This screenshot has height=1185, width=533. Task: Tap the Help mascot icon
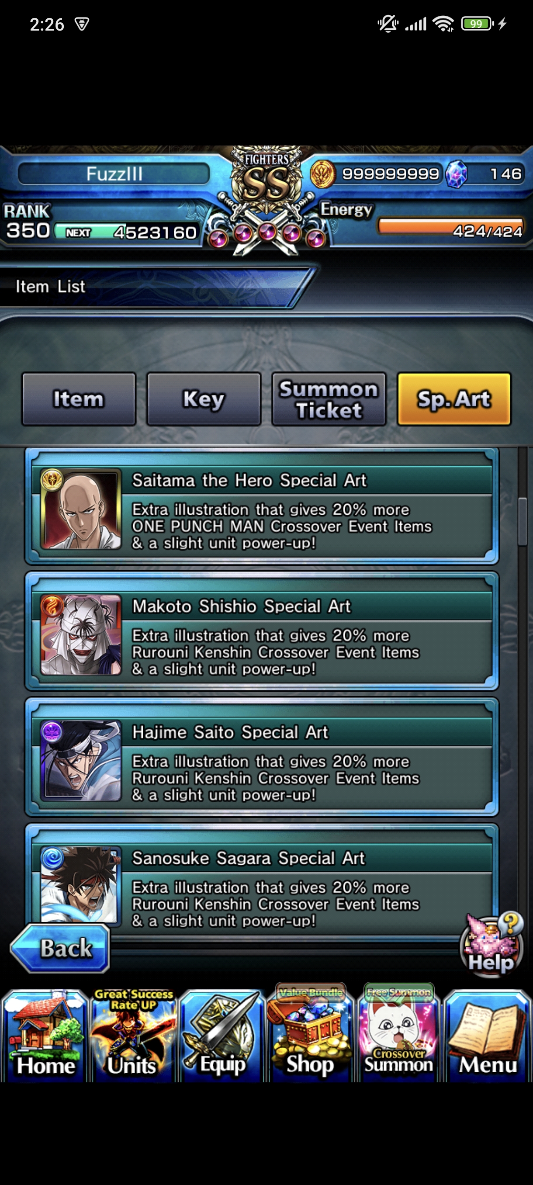coord(491,943)
